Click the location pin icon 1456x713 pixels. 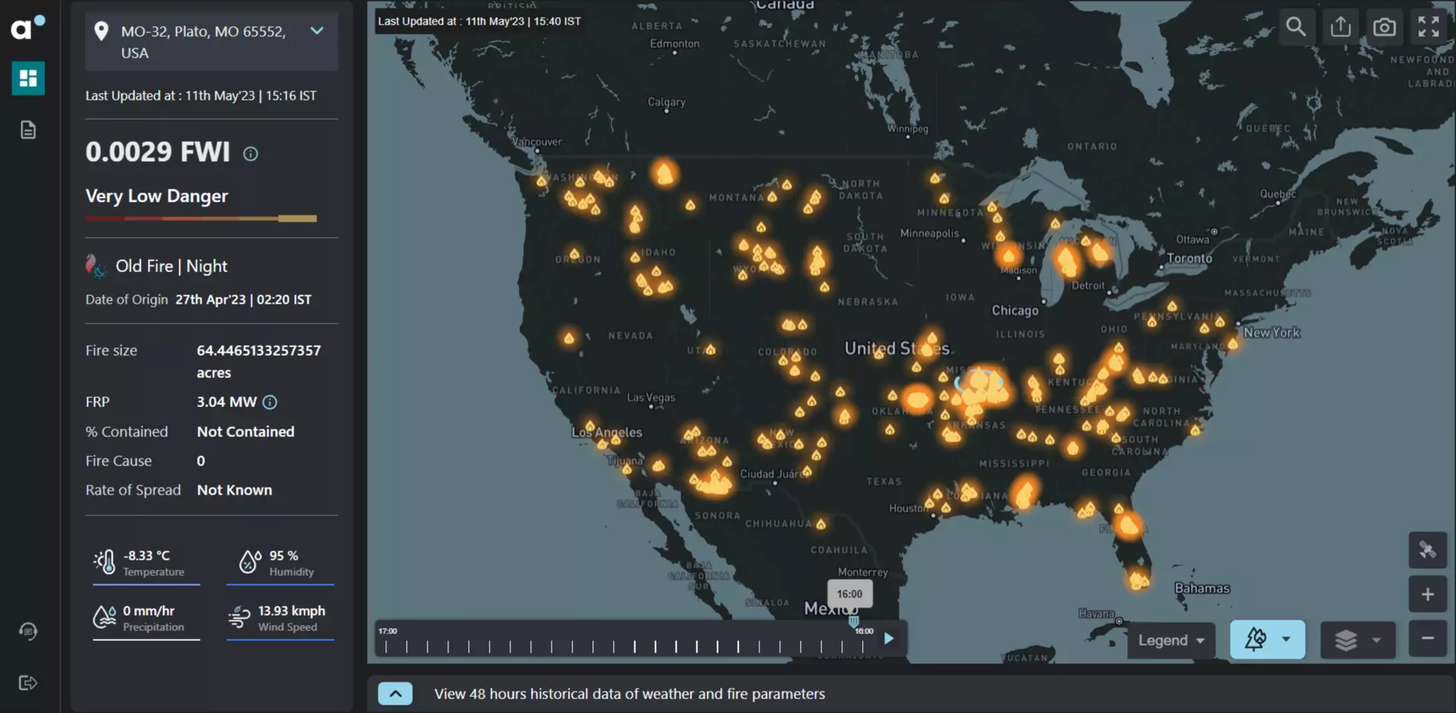point(101,31)
